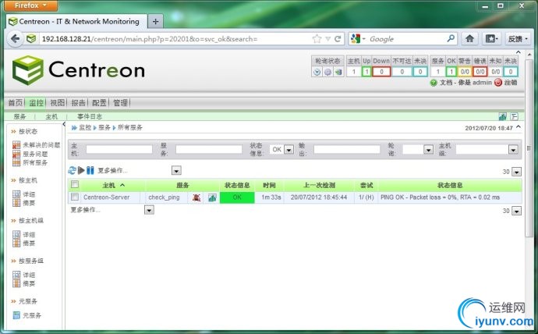Viewport: 538px width, 334px height.
Task: Switch to the 事件日志 submenu tab
Action: pyautogui.click(x=90, y=117)
